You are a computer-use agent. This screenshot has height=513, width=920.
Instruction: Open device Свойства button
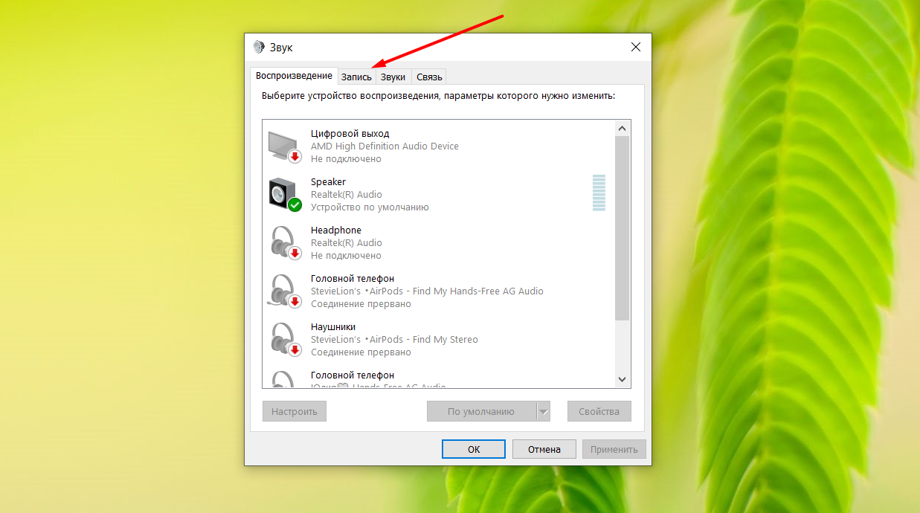click(599, 411)
